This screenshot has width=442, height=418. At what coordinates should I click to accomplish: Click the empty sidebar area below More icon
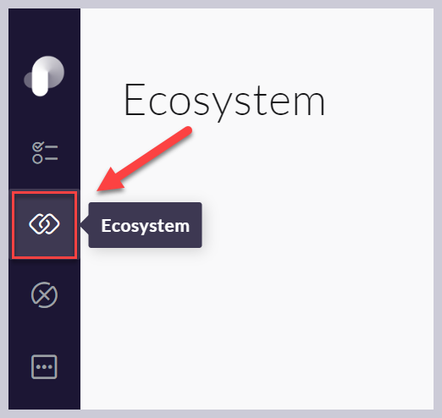click(x=44, y=395)
